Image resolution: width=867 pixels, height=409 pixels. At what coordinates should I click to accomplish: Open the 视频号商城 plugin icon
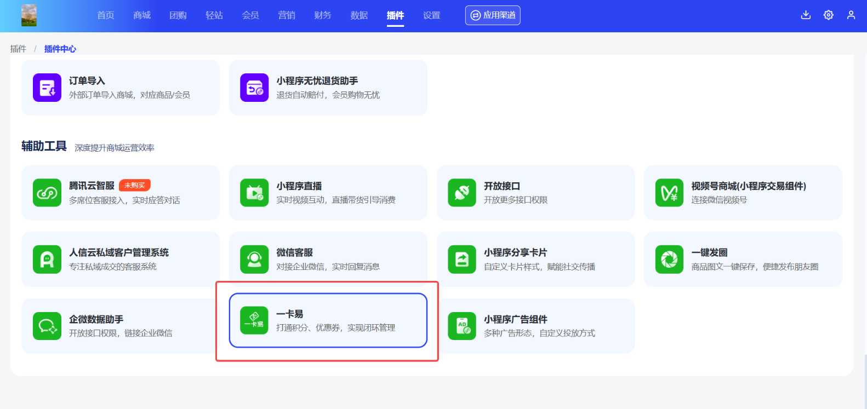pos(669,193)
